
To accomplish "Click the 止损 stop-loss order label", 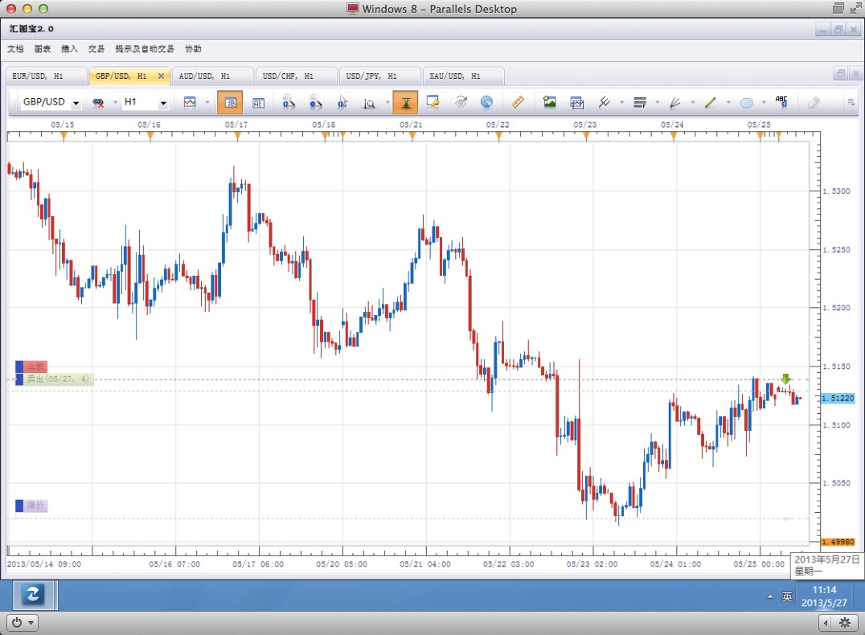I will [31, 367].
